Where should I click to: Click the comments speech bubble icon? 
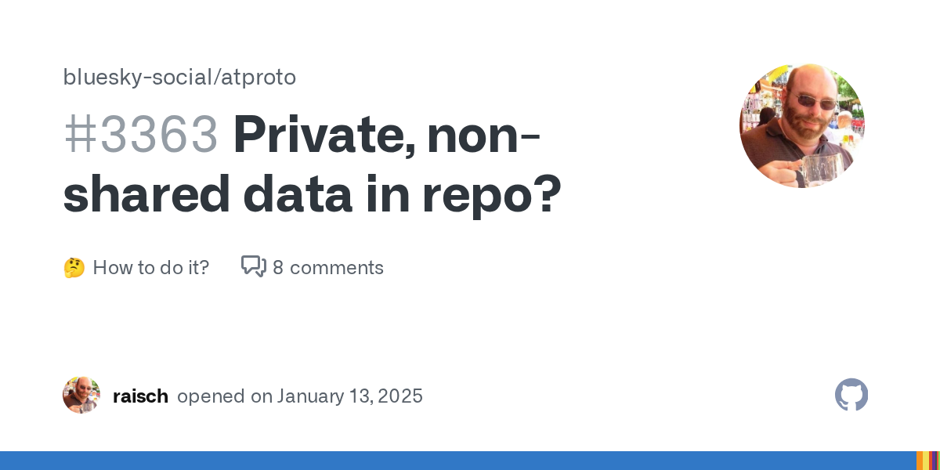coord(253,266)
